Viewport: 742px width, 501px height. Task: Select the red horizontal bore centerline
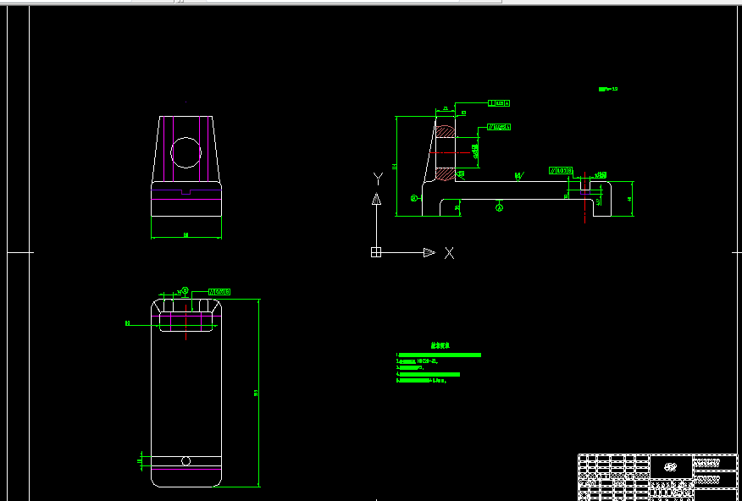[449, 152]
